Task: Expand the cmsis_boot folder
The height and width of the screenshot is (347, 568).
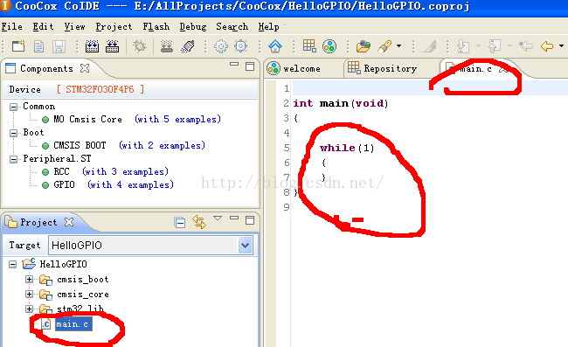Action: pyautogui.click(x=30, y=280)
